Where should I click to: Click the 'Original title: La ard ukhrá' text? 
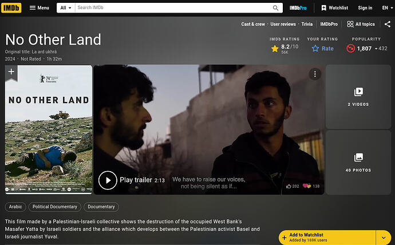point(31,52)
